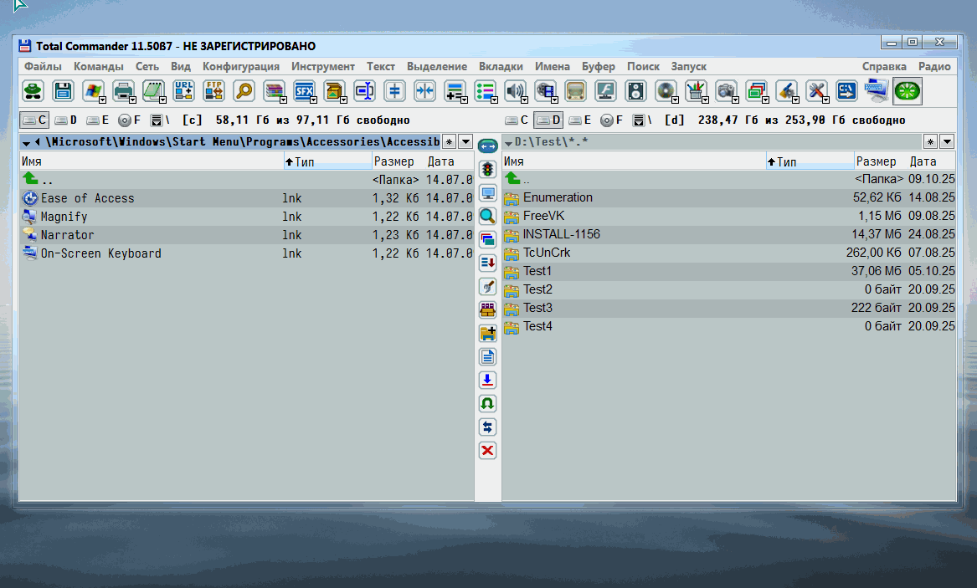
Task: Open right panel directory history dropdown arrow
Action: [947, 142]
